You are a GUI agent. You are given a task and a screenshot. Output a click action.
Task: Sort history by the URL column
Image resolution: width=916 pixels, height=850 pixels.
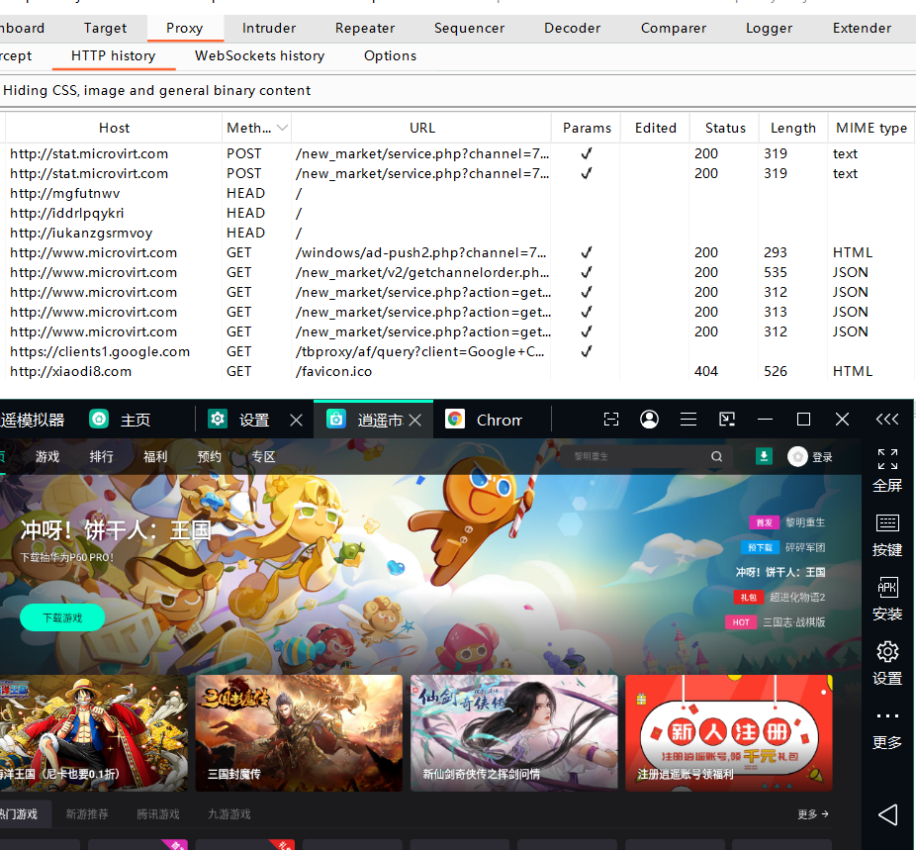click(x=421, y=128)
